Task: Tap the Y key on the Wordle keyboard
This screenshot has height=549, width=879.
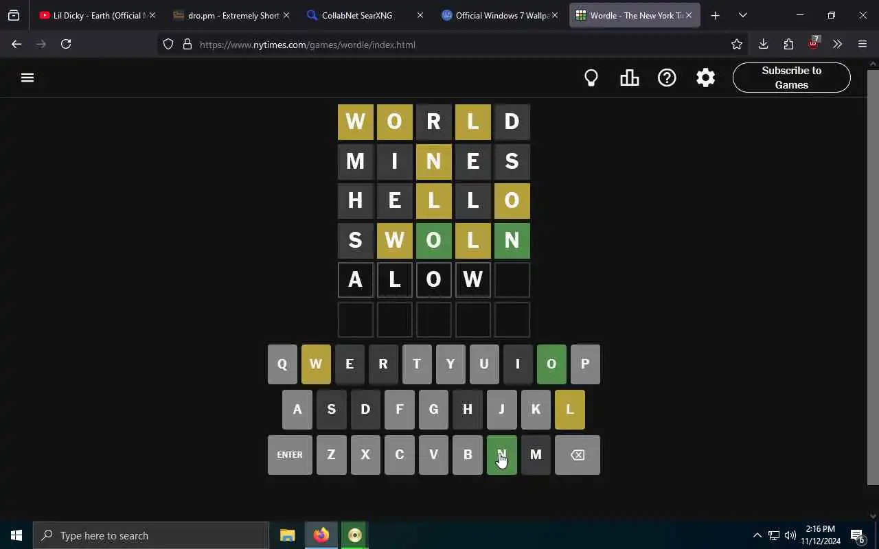Action: (450, 364)
